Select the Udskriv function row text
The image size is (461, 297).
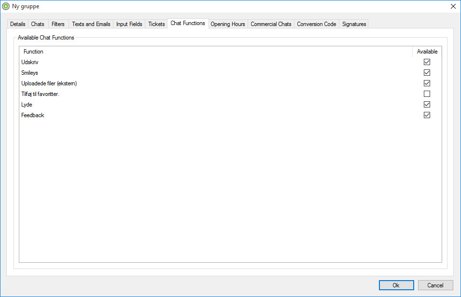pos(30,62)
